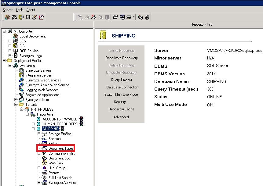Select the Repositories label in the tree
This screenshot has width=263, height=186.
(46, 114)
